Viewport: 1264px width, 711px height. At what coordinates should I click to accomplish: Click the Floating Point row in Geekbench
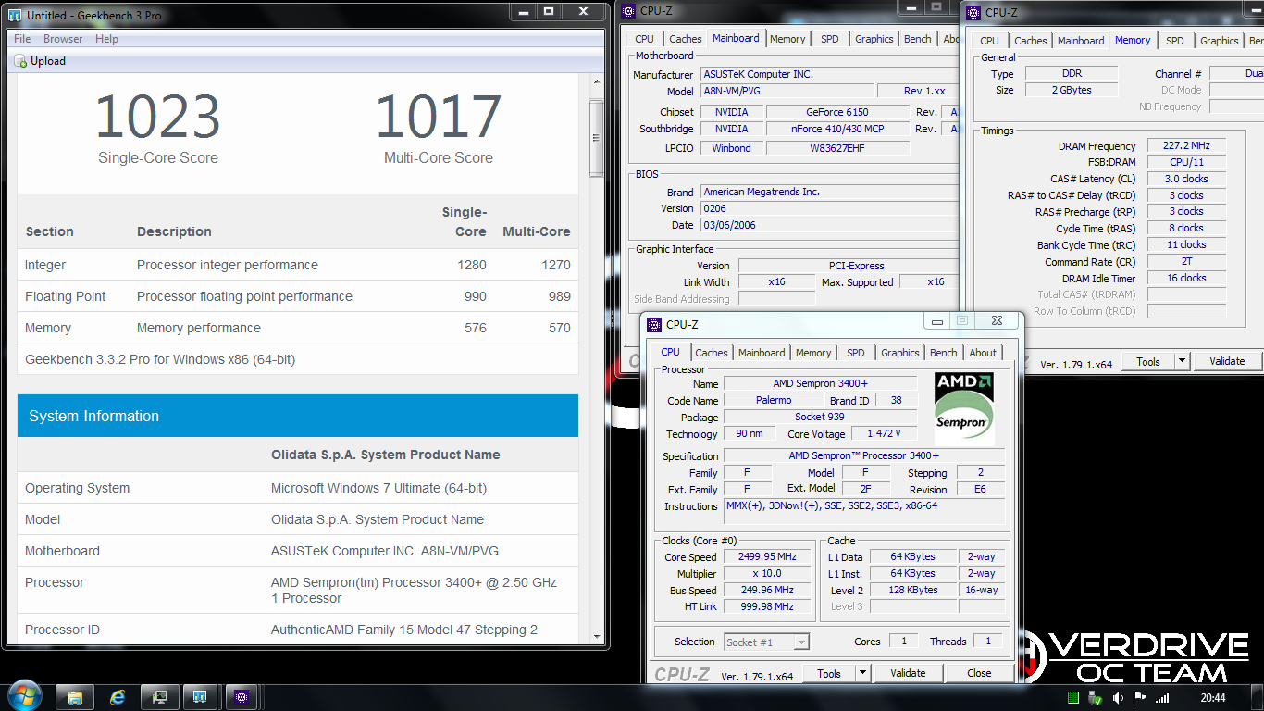pos(298,296)
